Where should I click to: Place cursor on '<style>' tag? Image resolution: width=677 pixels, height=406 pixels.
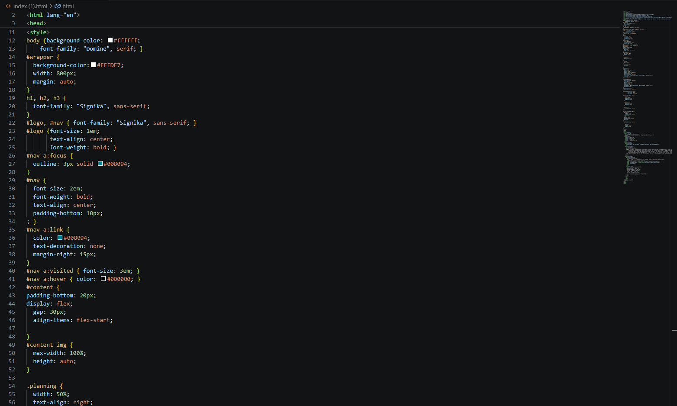coord(38,32)
